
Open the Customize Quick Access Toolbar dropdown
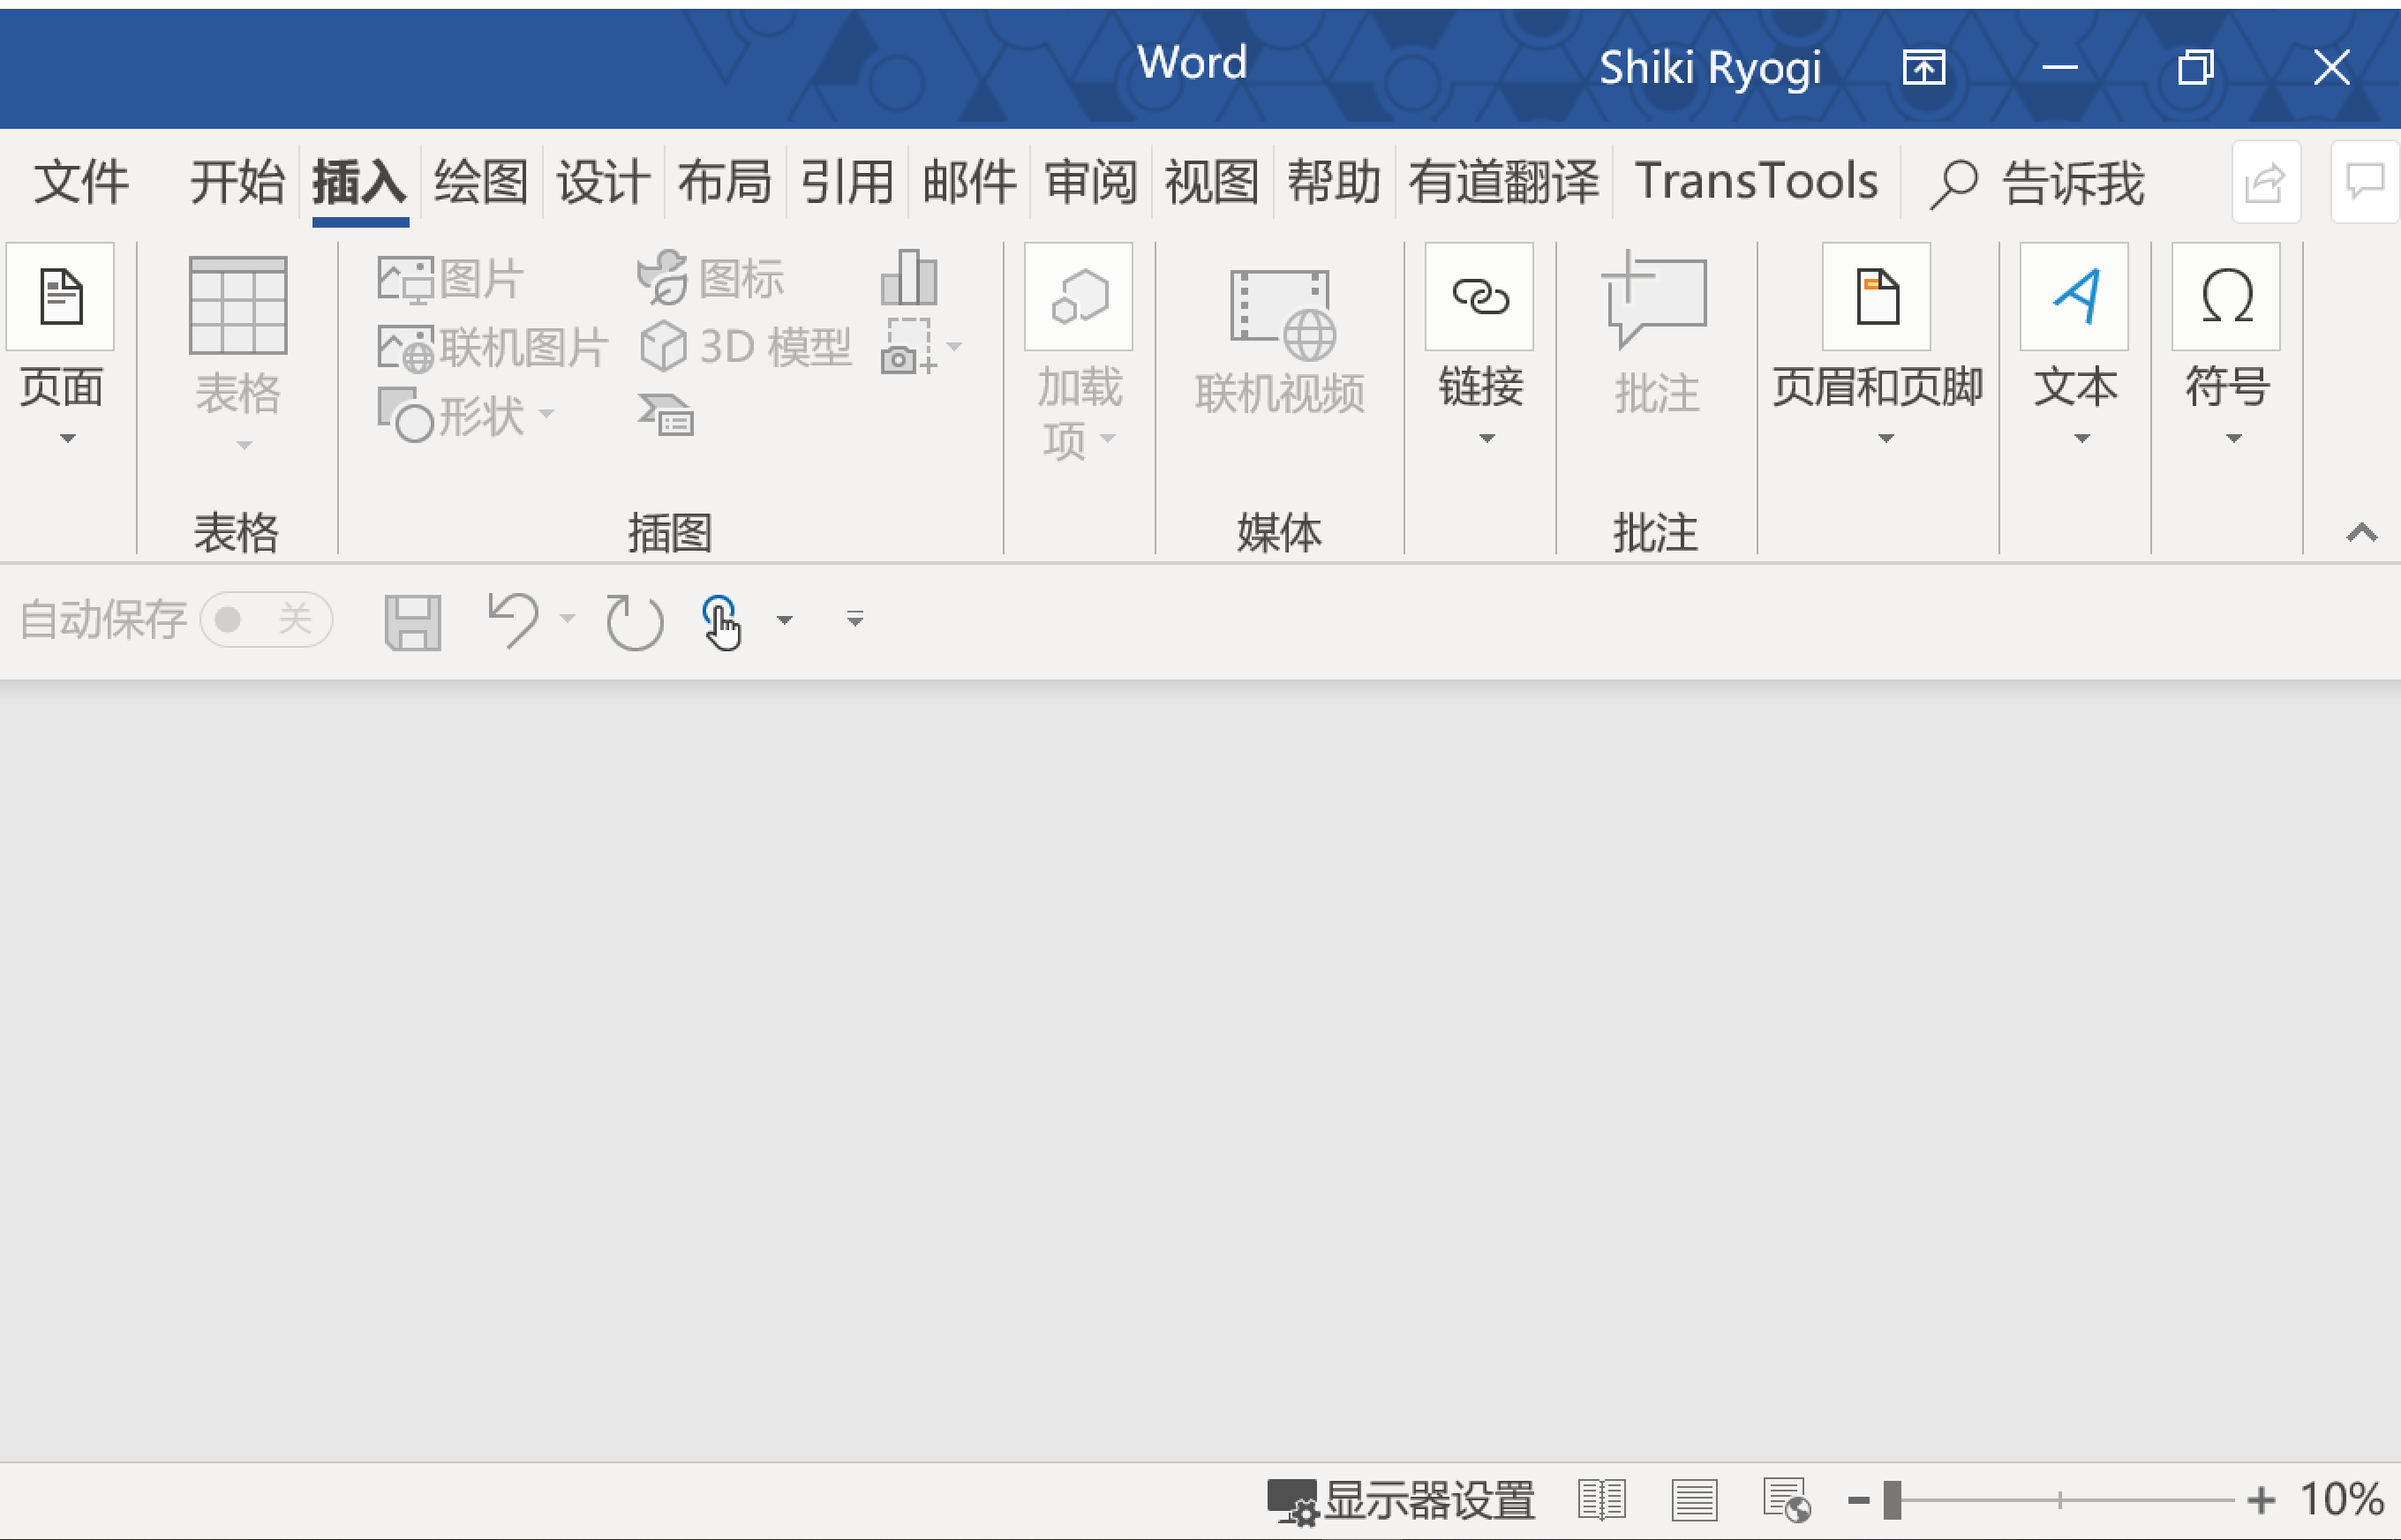pyautogui.click(x=855, y=620)
